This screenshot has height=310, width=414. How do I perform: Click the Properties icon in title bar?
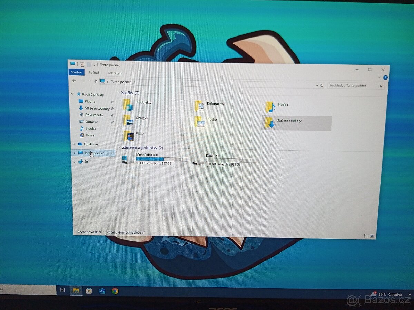pyautogui.click(x=82, y=64)
